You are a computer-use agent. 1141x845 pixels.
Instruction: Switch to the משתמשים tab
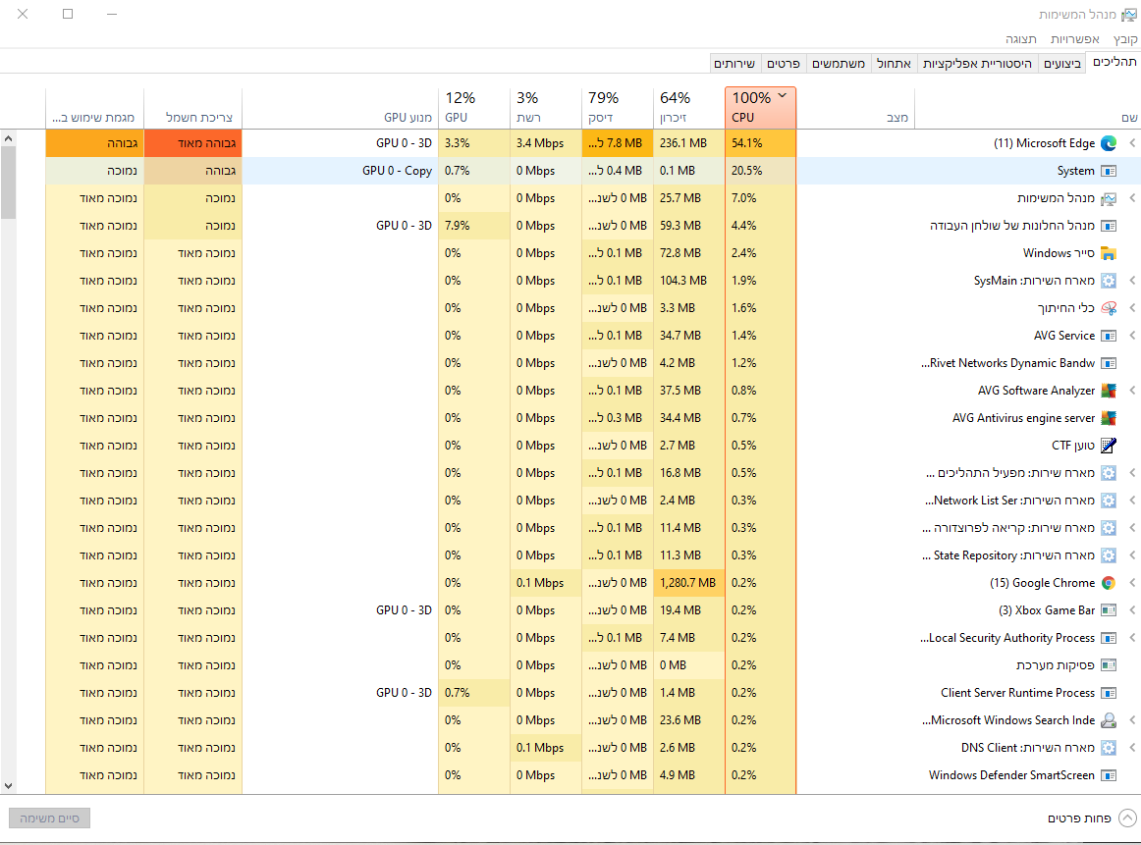tap(839, 63)
